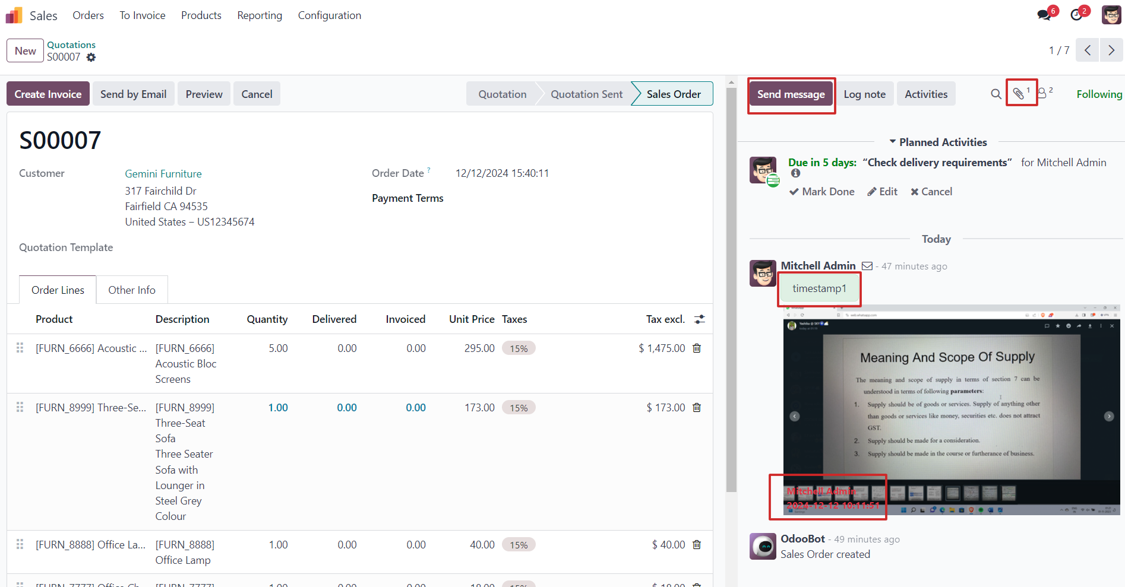Click the New button
1125x587 pixels.
(26, 50)
